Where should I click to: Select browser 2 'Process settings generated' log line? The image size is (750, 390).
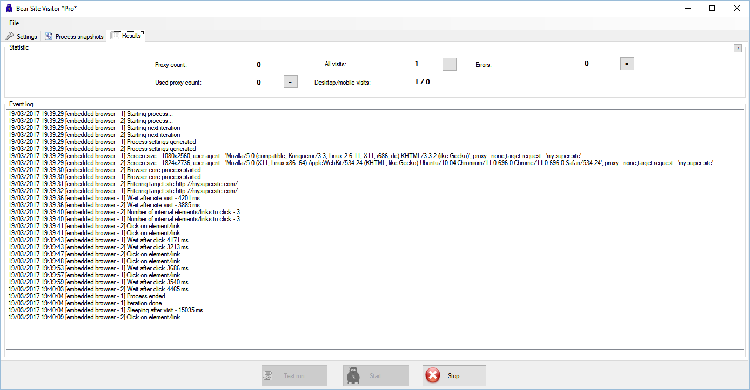(x=102, y=149)
